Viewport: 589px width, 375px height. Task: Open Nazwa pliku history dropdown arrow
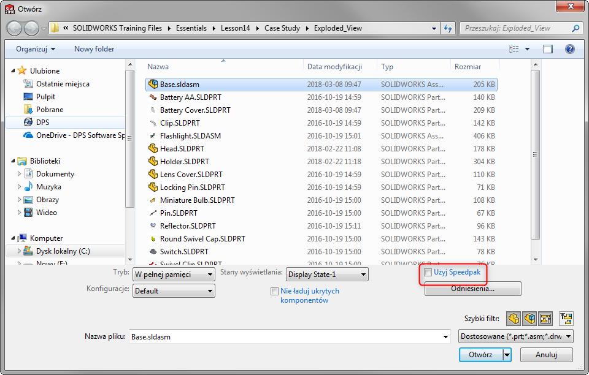tap(445, 337)
